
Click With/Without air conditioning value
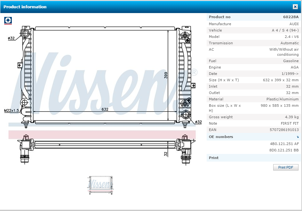coord(284,52)
